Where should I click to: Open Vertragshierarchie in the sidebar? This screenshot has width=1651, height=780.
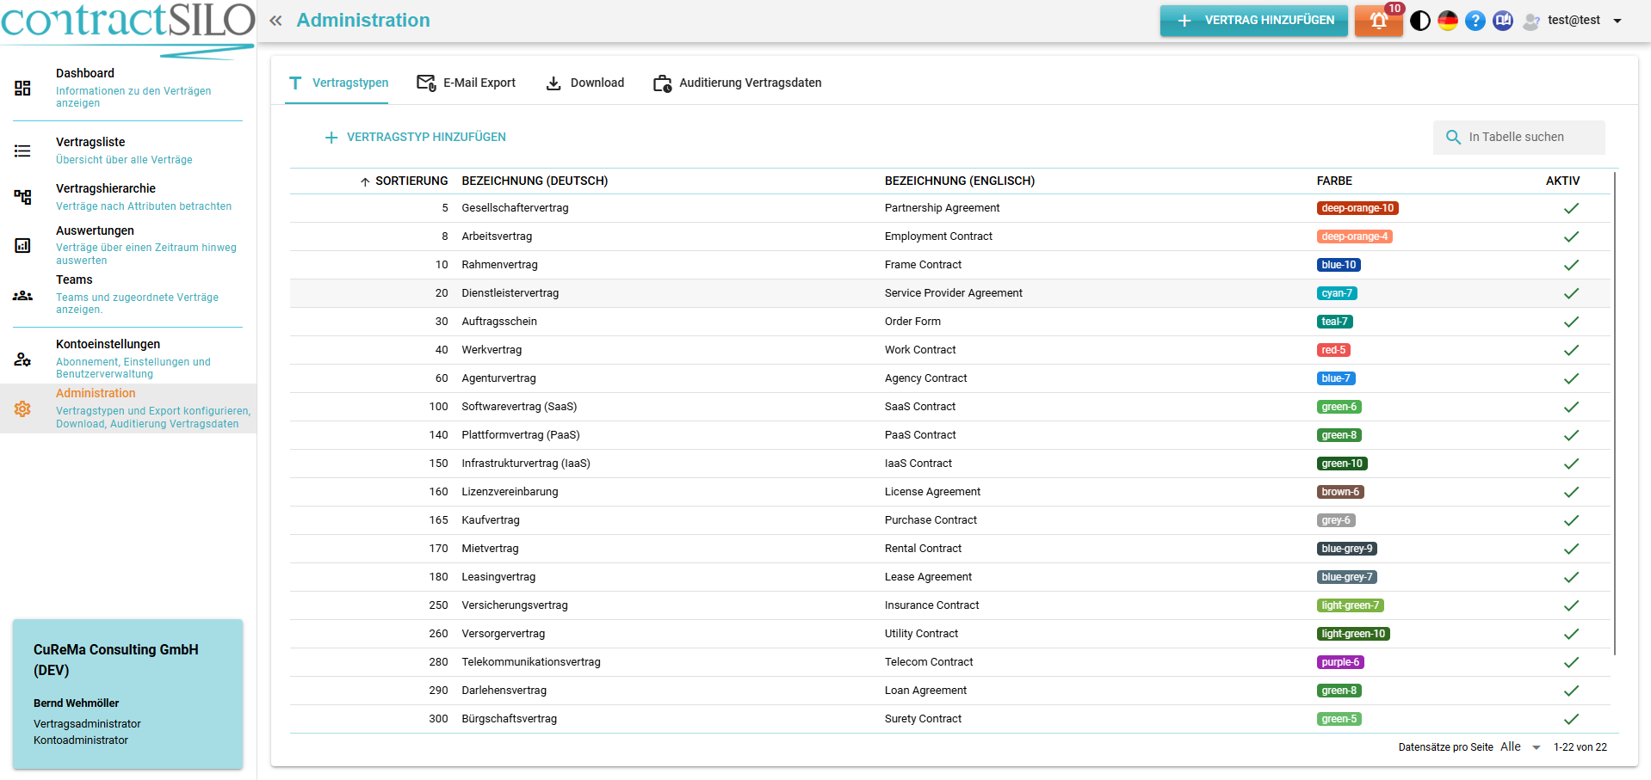(x=128, y=197)
